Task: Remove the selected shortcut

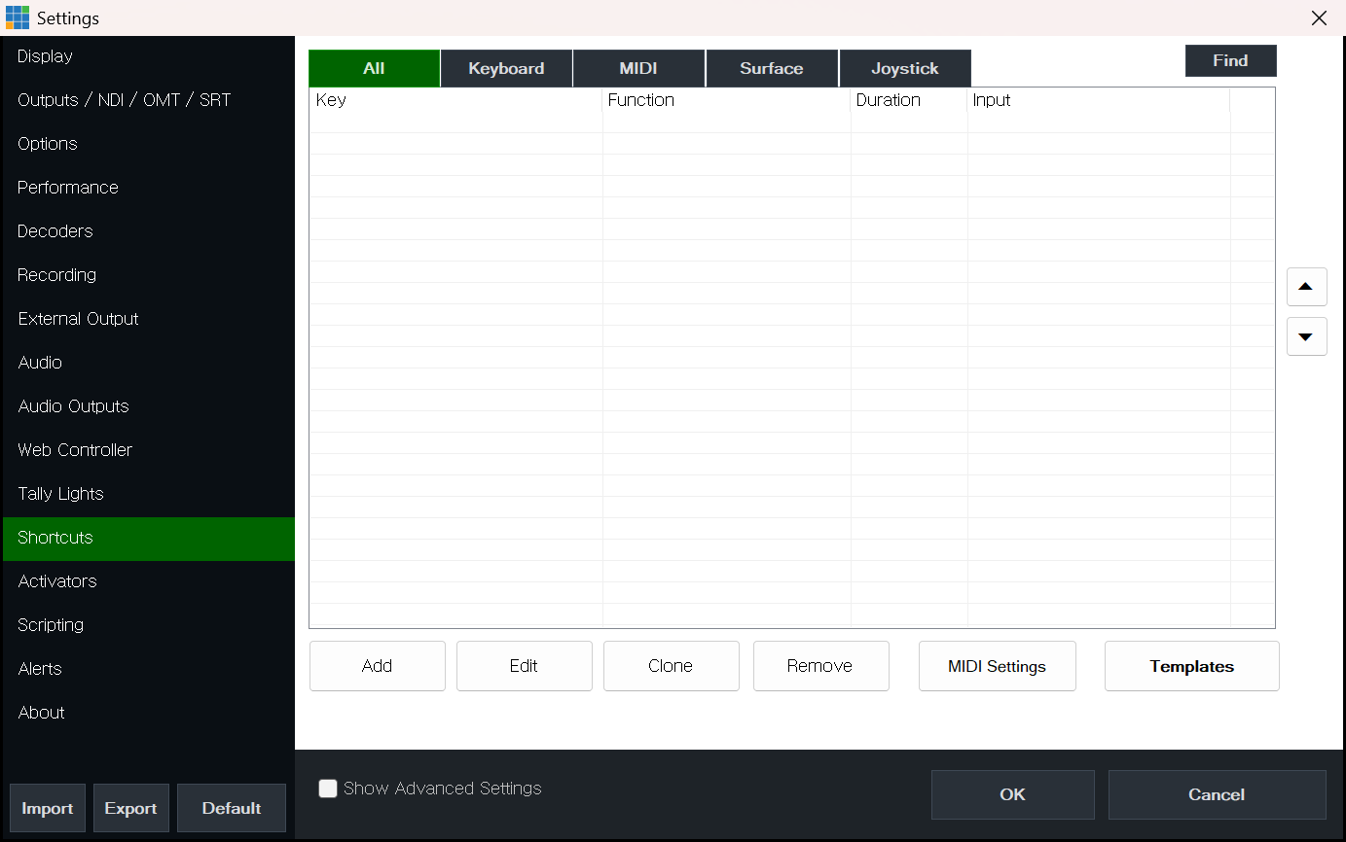Action: coord(820,666)
